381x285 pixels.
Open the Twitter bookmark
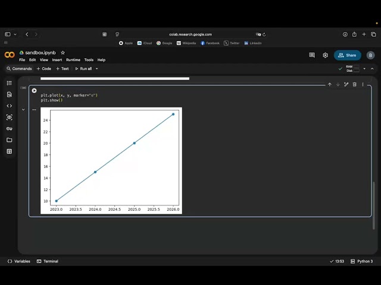(232, 43)
